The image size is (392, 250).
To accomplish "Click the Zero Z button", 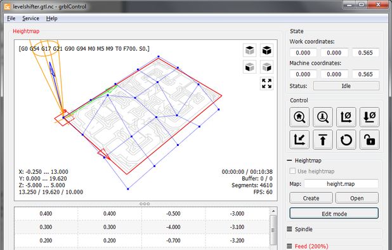I will (370, 117).
